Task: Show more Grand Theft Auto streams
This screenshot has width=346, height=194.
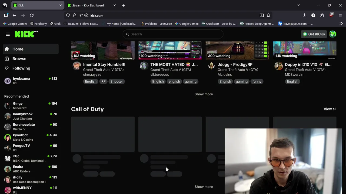Action: 204,94
